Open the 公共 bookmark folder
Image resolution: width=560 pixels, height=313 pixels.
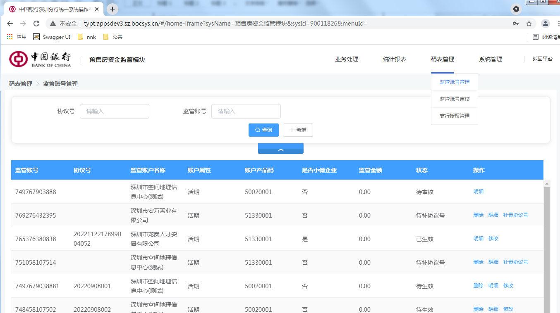click(x=112, y=37)
